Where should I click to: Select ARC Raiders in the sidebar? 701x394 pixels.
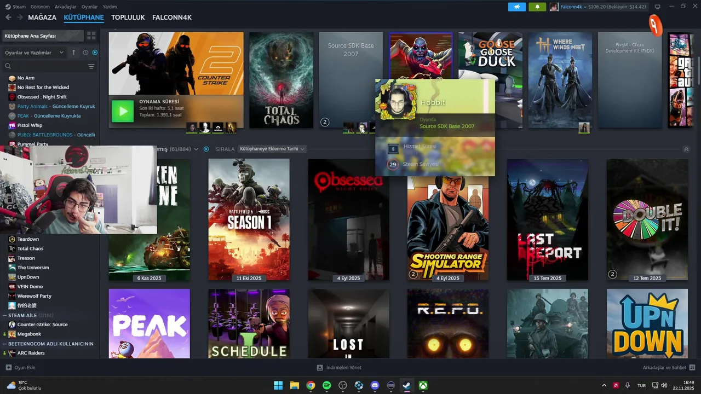pyautogui.click(x=31, y=353)
